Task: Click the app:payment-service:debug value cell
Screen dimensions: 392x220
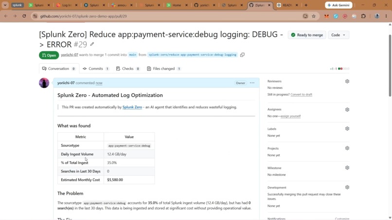Action: point(129,146)
